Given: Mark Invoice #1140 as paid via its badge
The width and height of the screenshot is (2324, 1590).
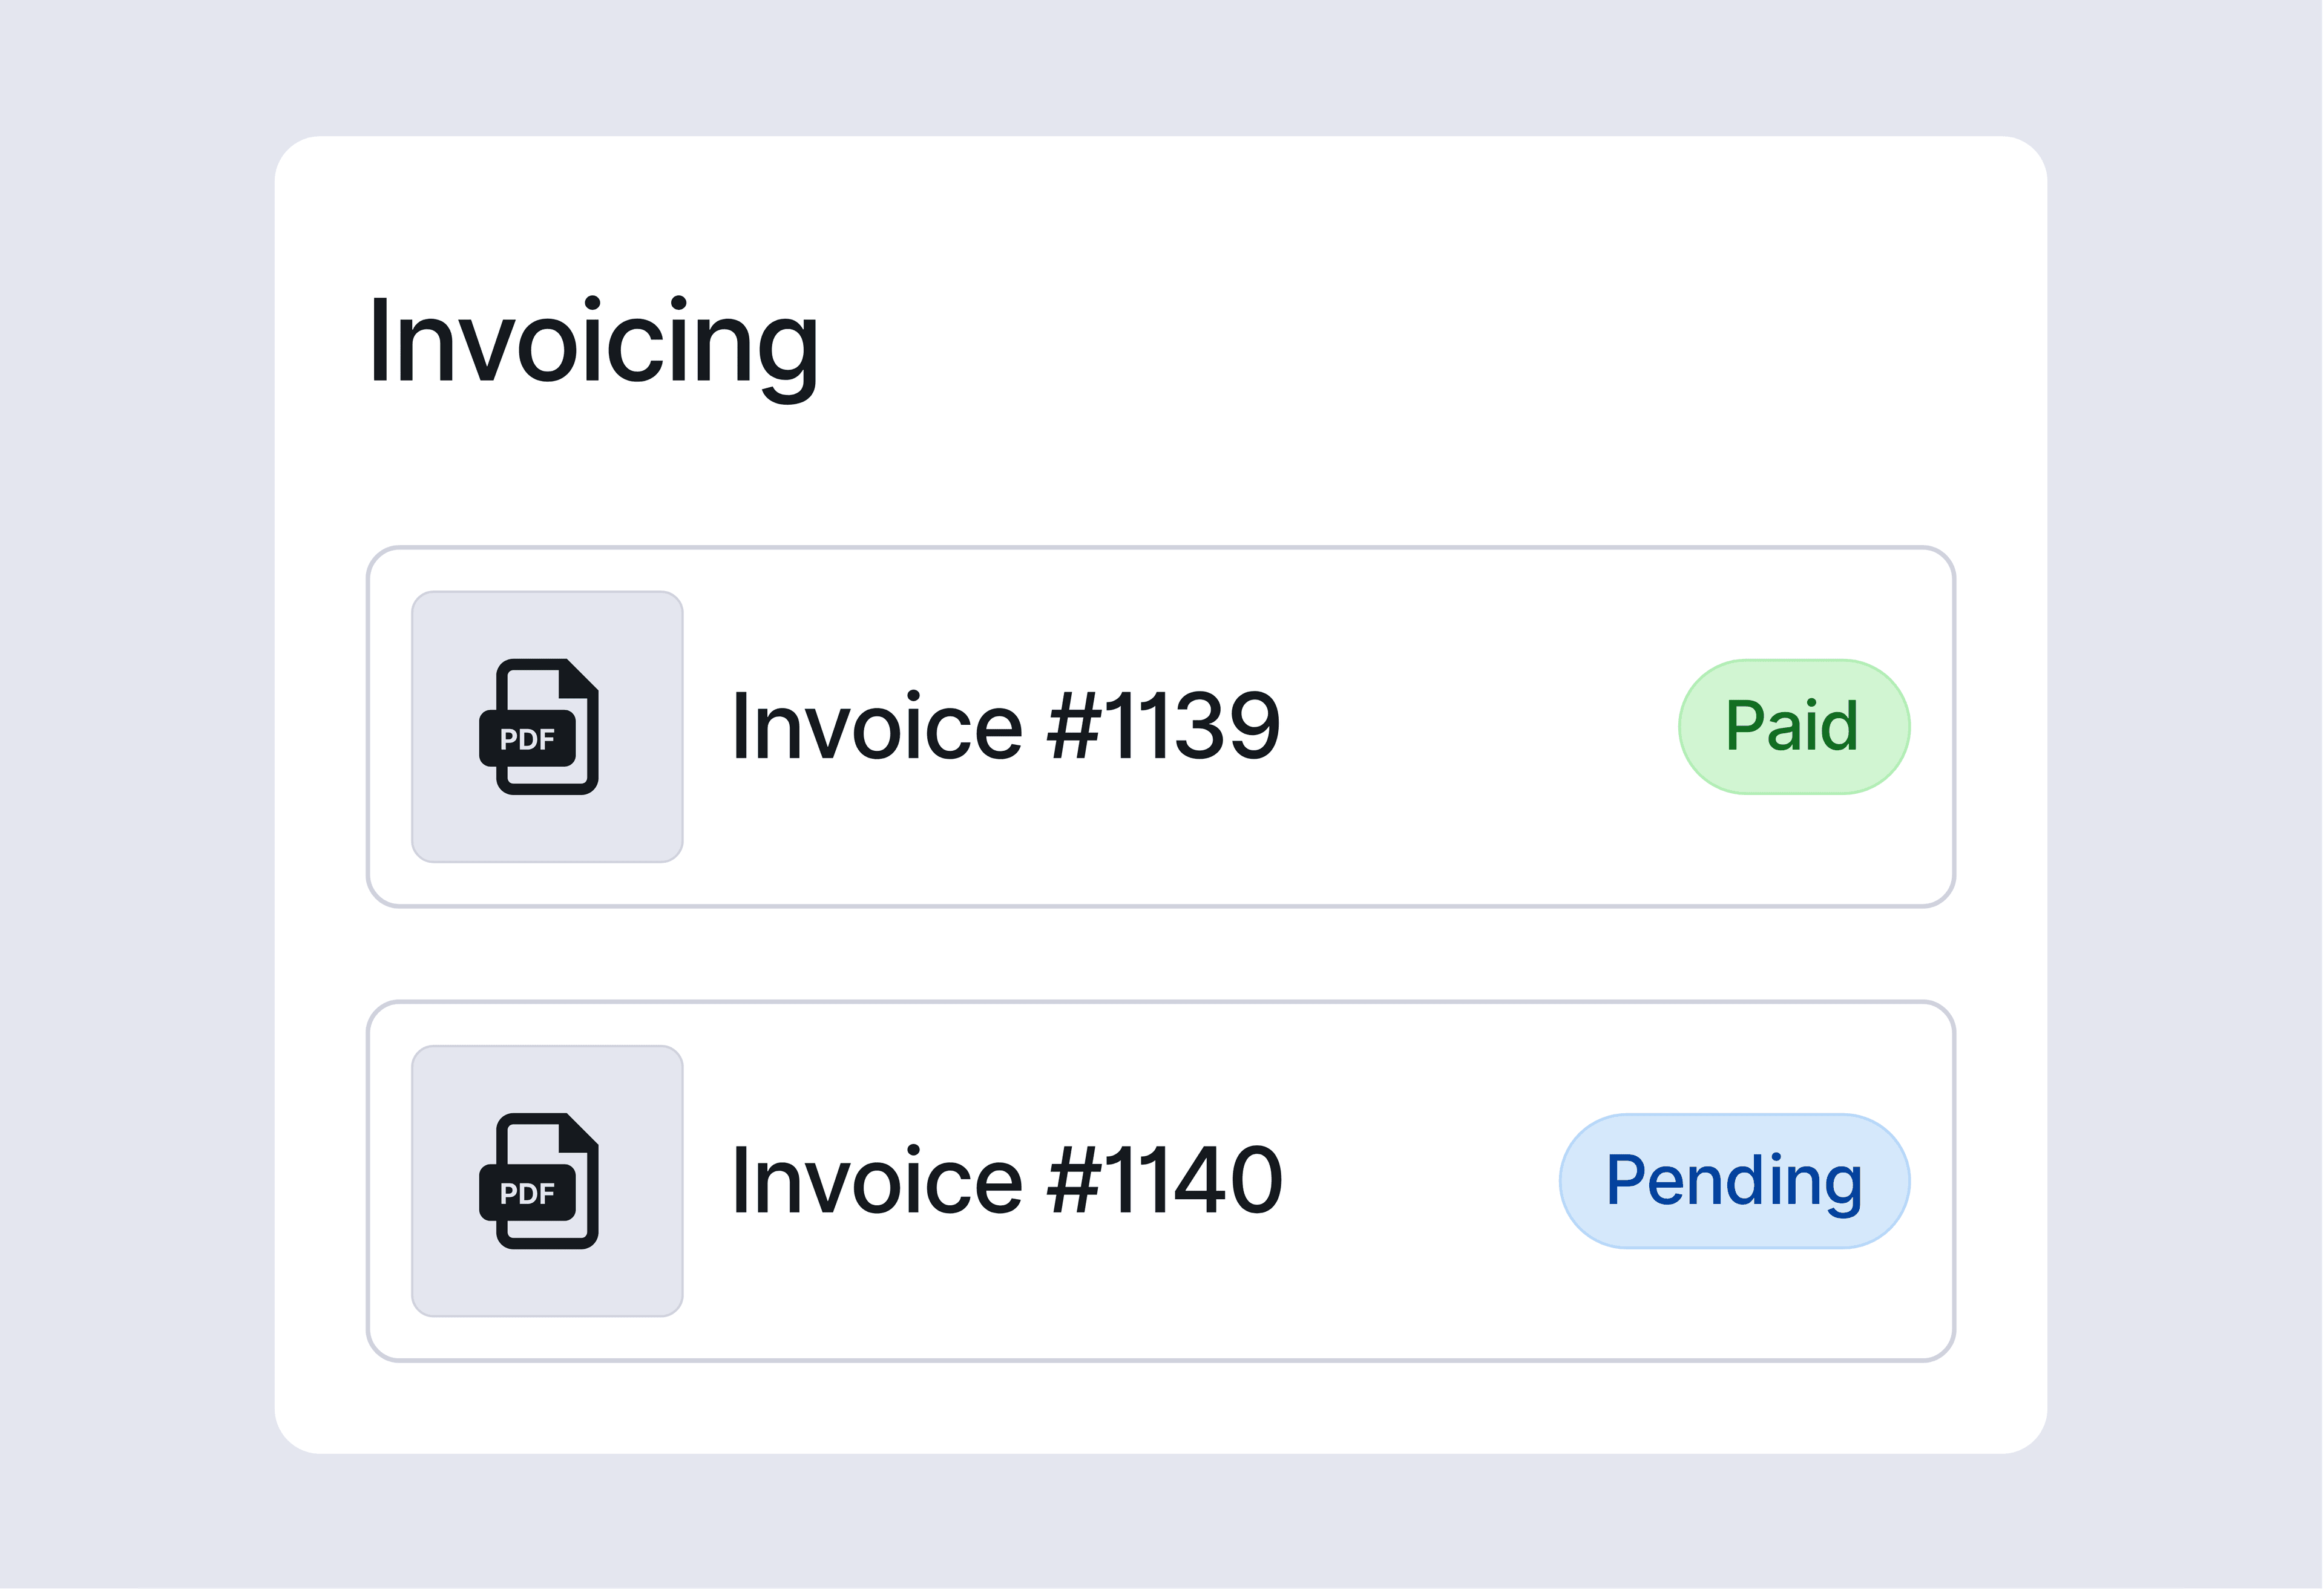Looking at the screenshot, I should (x=1733, y=1180).
